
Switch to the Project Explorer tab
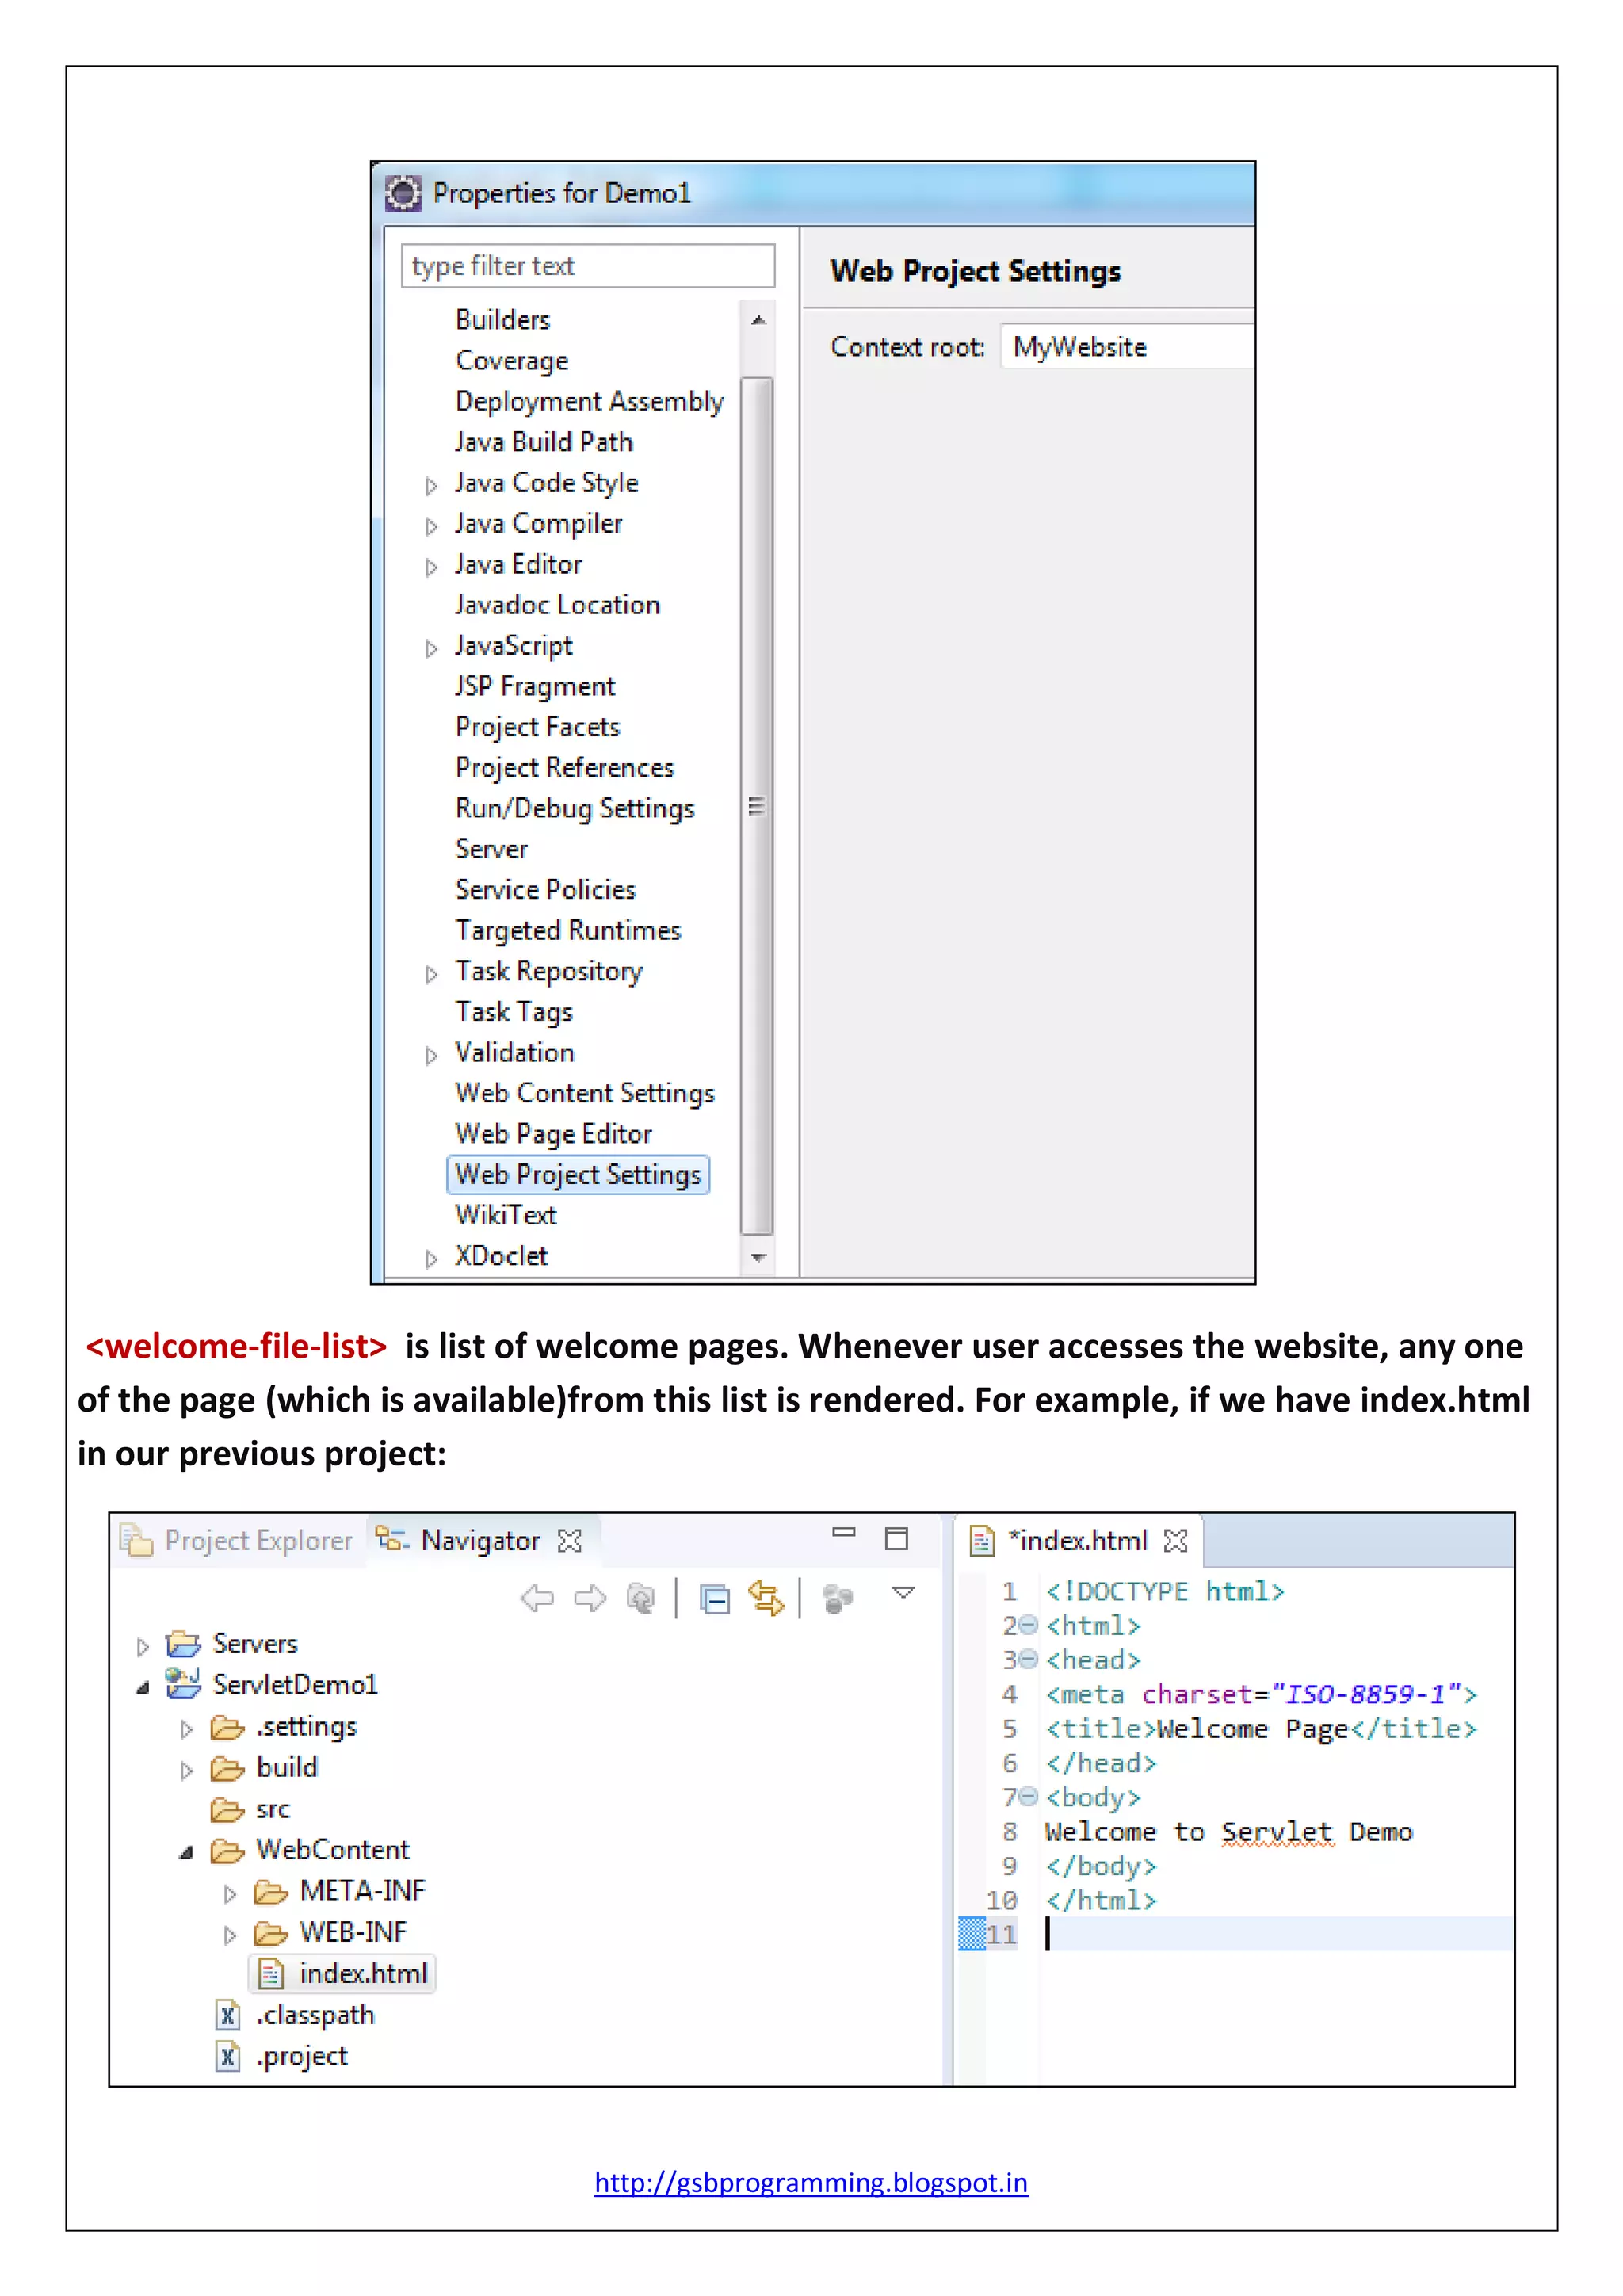(237, 1540)
